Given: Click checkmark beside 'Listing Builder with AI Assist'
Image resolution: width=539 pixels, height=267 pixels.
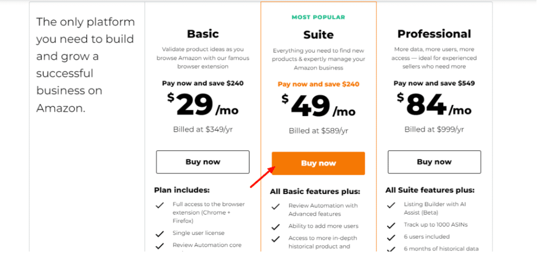Looking at the screenshot, I should click(391, 205).
